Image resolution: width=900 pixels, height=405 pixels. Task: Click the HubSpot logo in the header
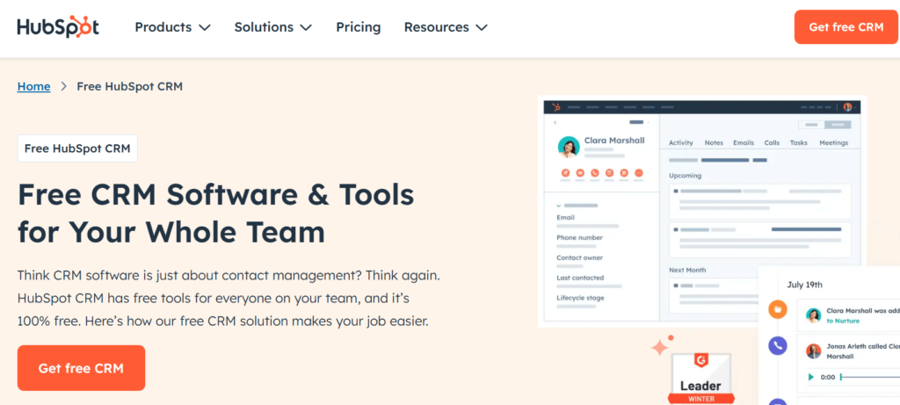click(58, 27)
